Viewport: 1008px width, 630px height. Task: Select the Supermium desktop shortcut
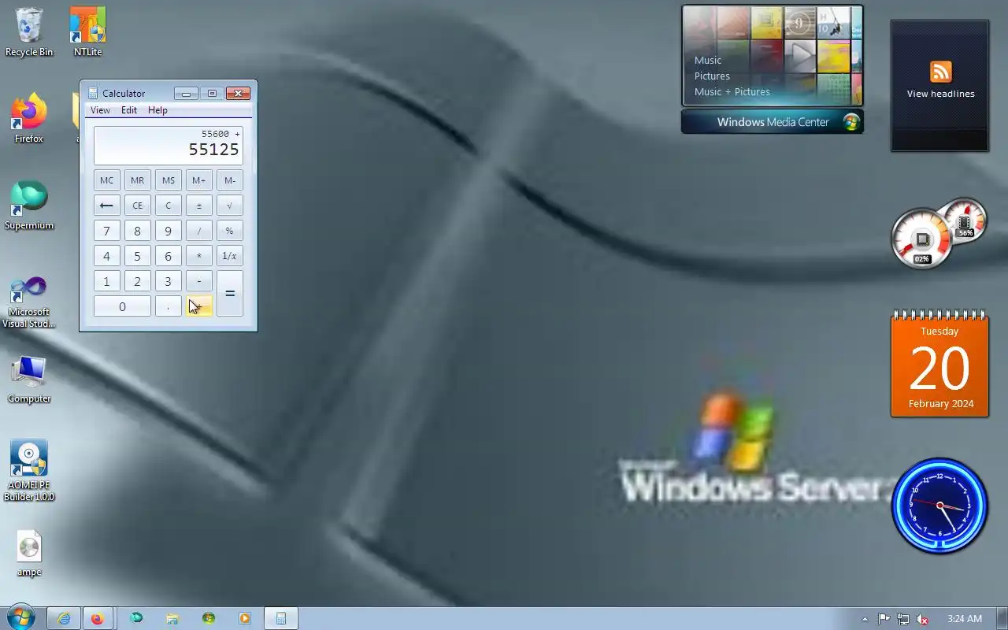click(x=29, y=206)
